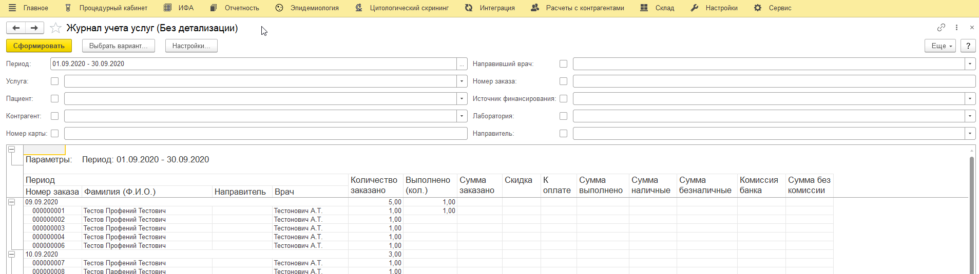Viewport: 979px width, 274px height.
Task: Open the three-dot options menu
Action: coord(956,28)
